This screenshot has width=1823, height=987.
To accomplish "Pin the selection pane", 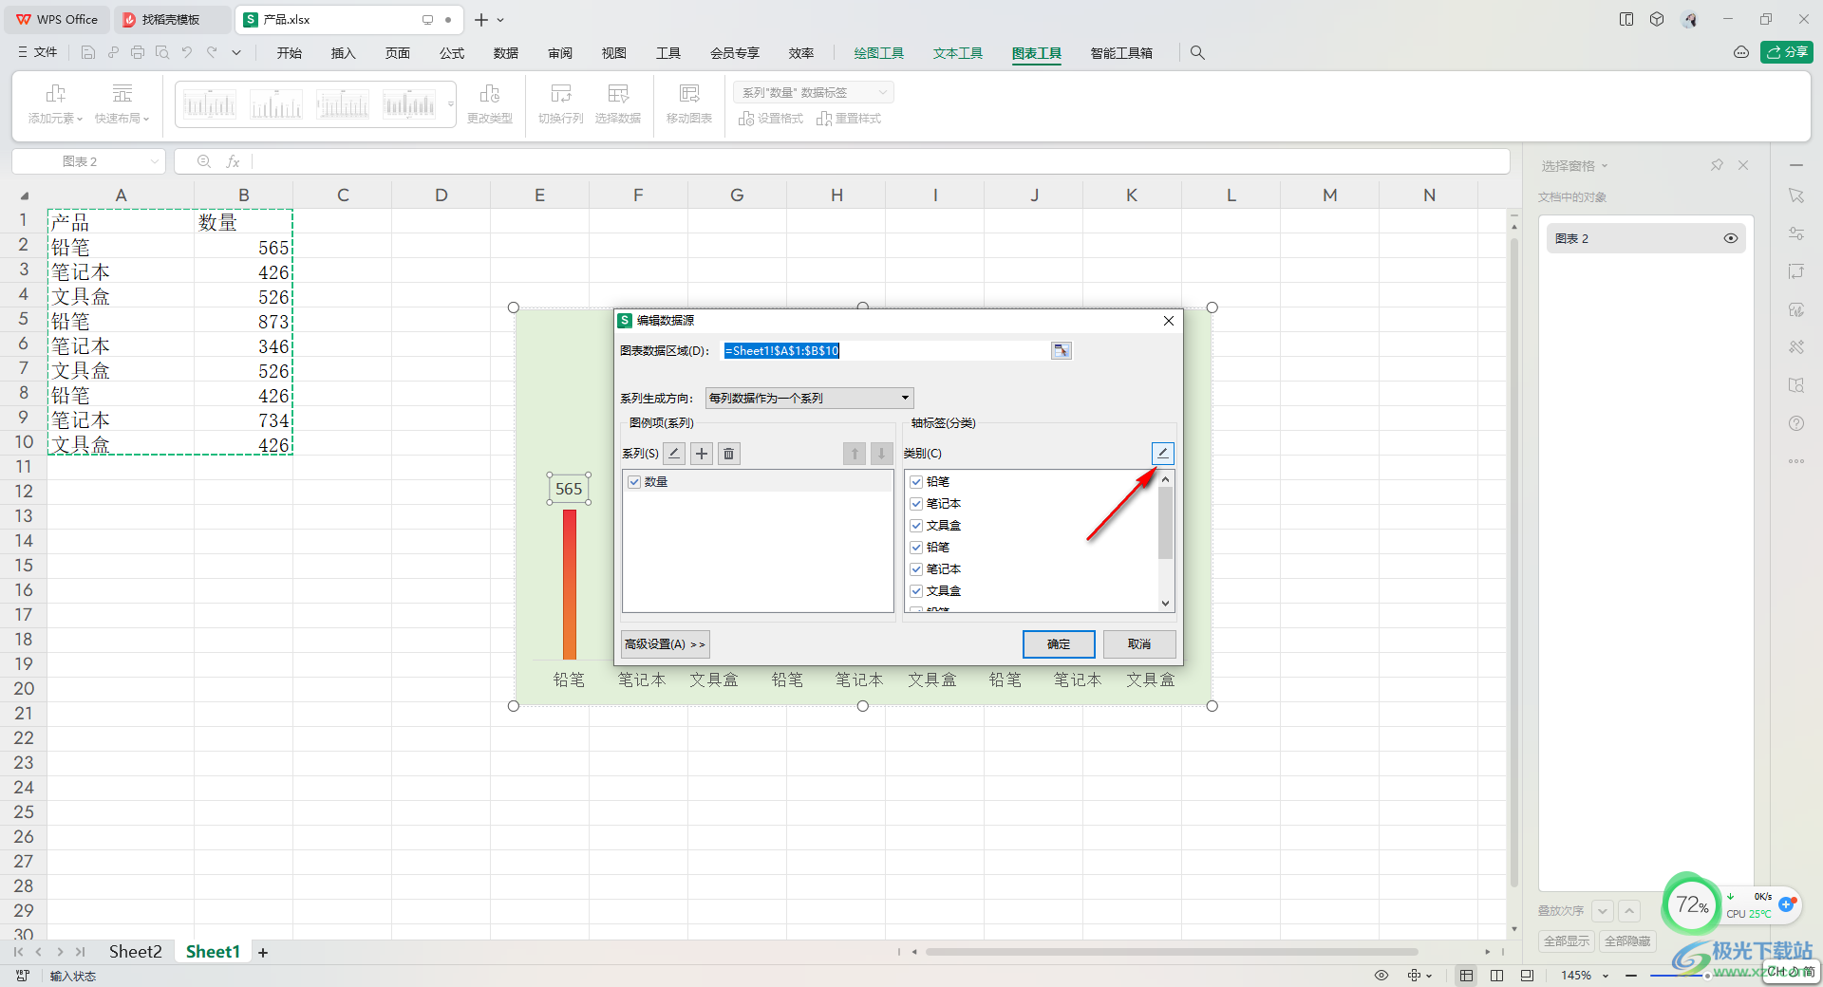I will tap(1717, 165).
